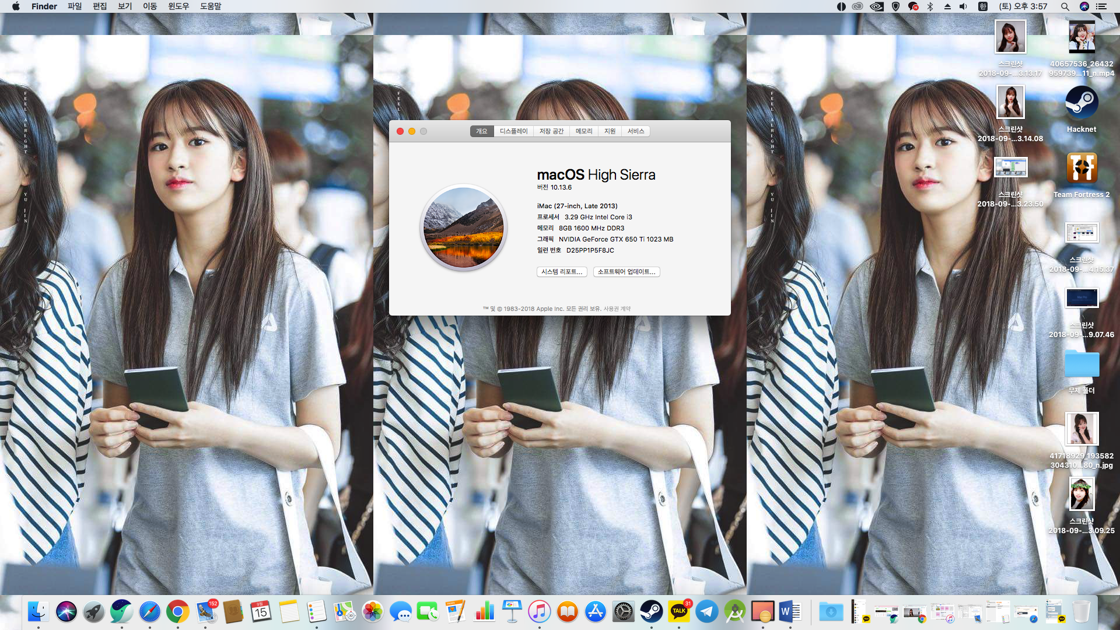Click the Bluetooth menu bar icon
The width and height of the screenshot is (1120, 630).
click(930, 6)
